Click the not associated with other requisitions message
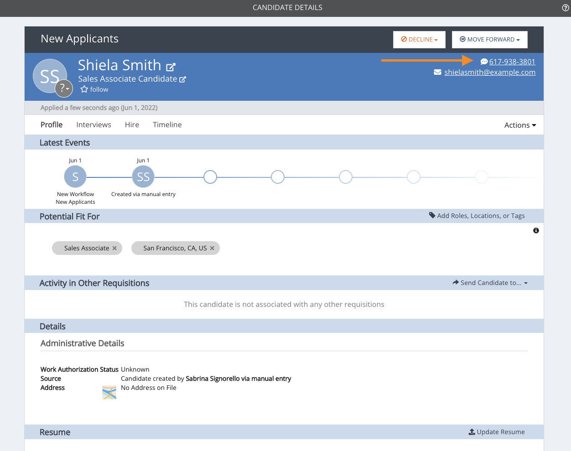The height and width of the screenshot is (451, 571). (284, 304)
